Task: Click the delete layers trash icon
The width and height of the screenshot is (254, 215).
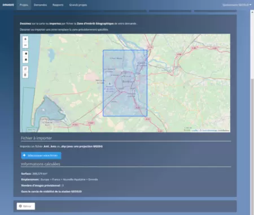Action: 25,75
